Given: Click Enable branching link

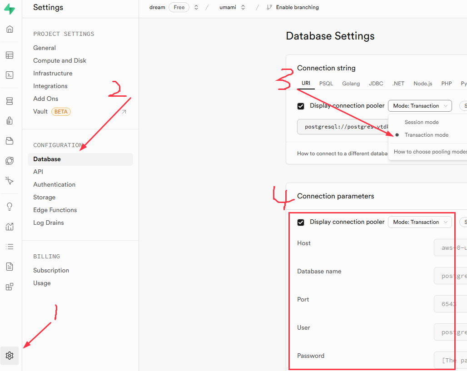Looking at the screenshot, I should tap(297, 7).
